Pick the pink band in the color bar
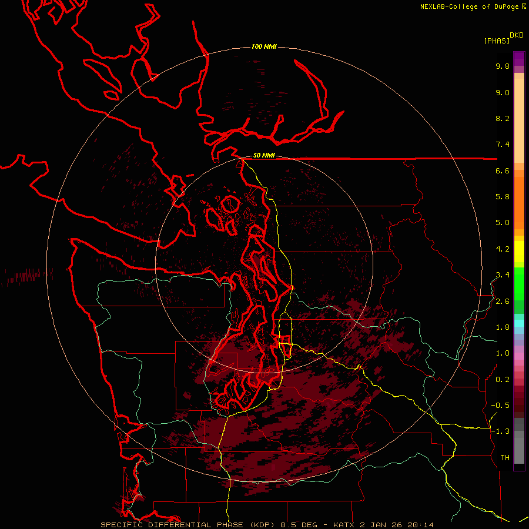 (x=519, y=356)
